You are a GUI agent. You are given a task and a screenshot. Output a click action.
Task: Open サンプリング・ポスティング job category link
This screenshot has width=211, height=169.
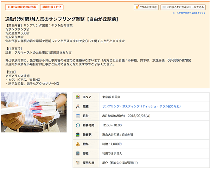tap(141, 106)
